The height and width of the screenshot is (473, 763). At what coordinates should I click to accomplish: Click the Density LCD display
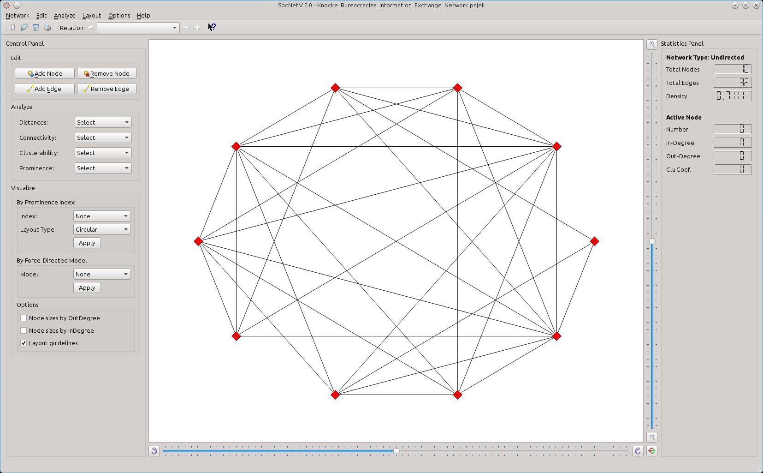pyautogui.click(x=733, y=96)
